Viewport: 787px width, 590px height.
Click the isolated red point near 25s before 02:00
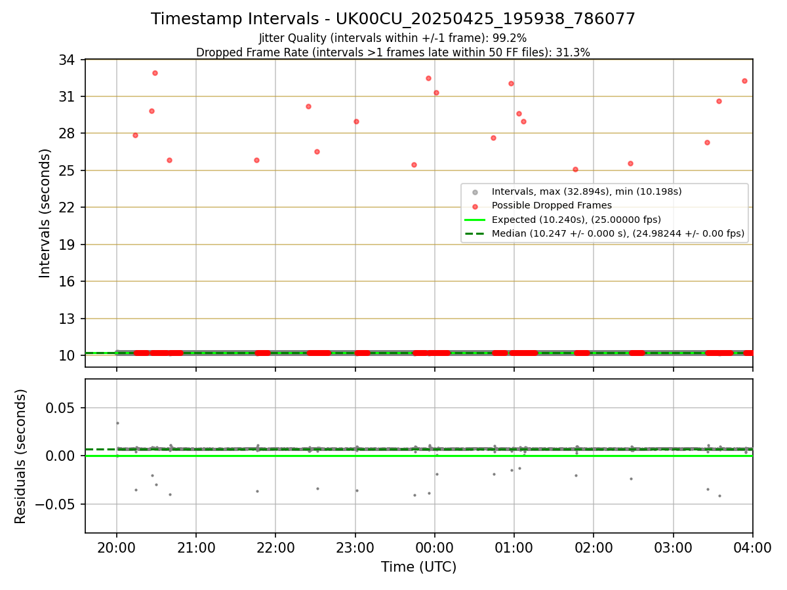[x=575, y=169]
